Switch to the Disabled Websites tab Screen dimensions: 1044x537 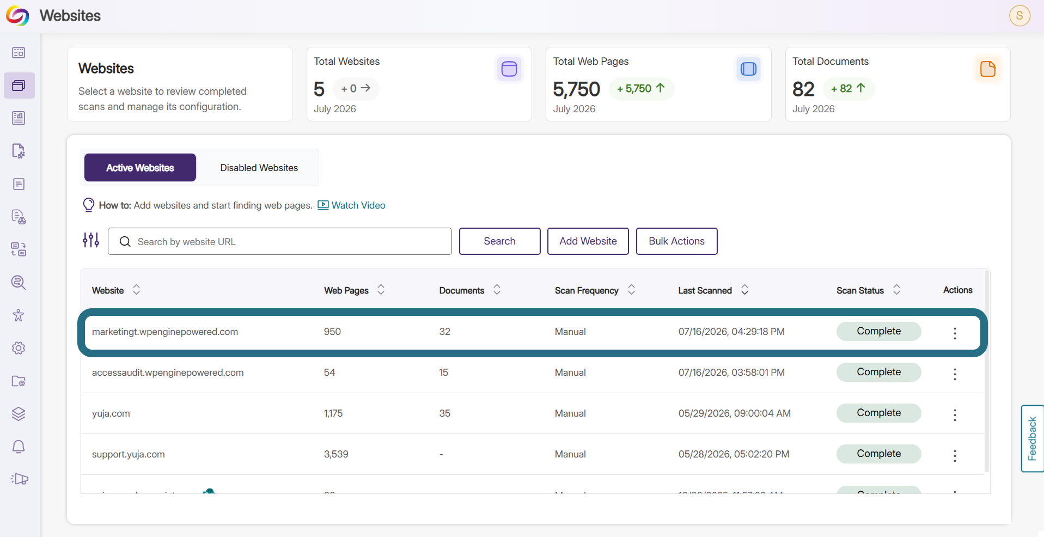click(x=259, y=168)
